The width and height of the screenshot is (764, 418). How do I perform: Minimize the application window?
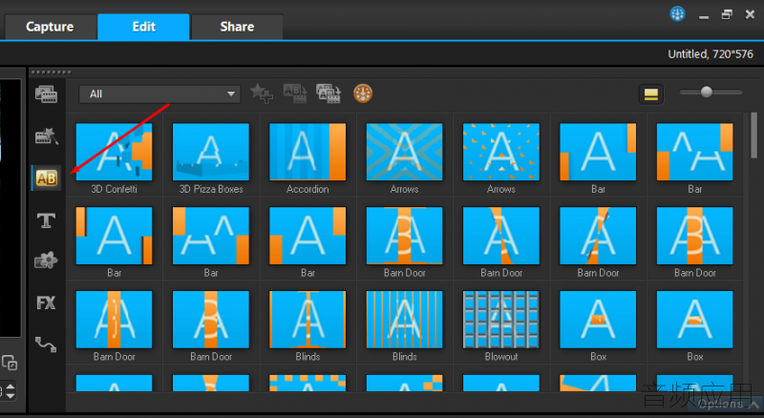point(703,15)
